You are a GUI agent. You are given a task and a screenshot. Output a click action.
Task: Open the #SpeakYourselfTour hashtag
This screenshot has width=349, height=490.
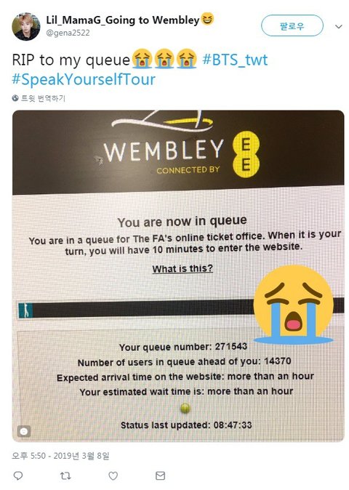click(84, 79)
